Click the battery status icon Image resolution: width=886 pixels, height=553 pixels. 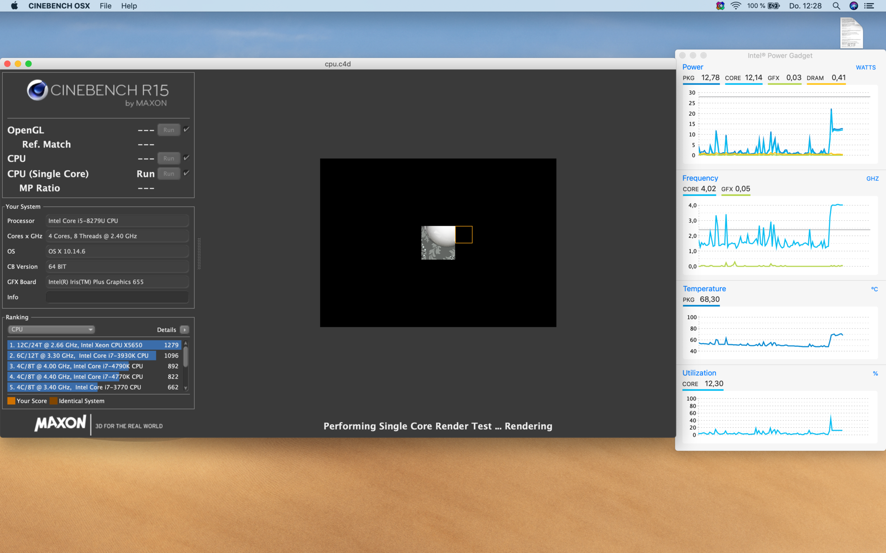773,6
